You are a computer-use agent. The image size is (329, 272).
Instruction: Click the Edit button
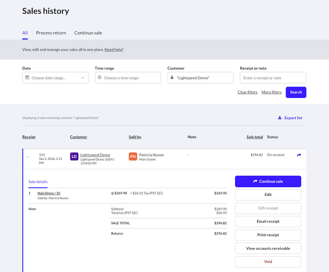click(268, 195)
